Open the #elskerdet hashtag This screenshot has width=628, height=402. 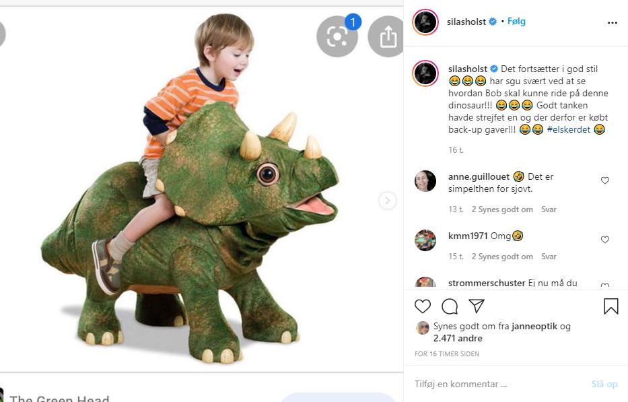click(x=569, y=129)
